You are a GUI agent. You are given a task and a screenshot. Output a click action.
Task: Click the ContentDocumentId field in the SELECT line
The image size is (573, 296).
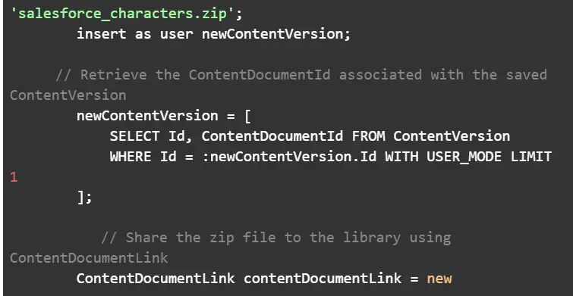click(x=272, y=136)
